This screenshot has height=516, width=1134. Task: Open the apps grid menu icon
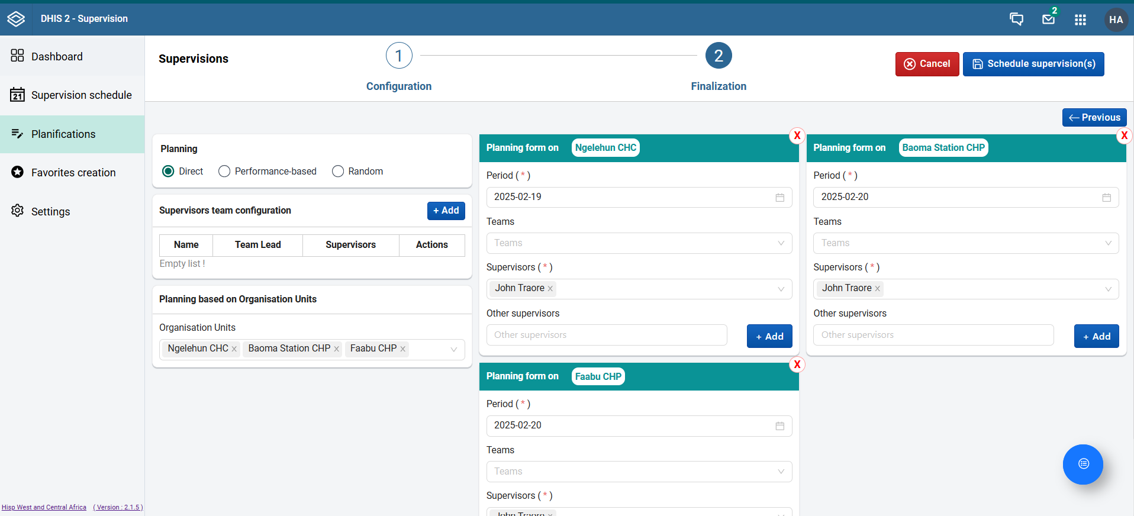click(x=1080, y=20)
